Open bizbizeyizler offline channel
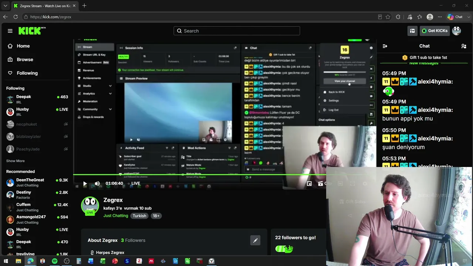This screenshot has width=473, height=266. point(37,137)
